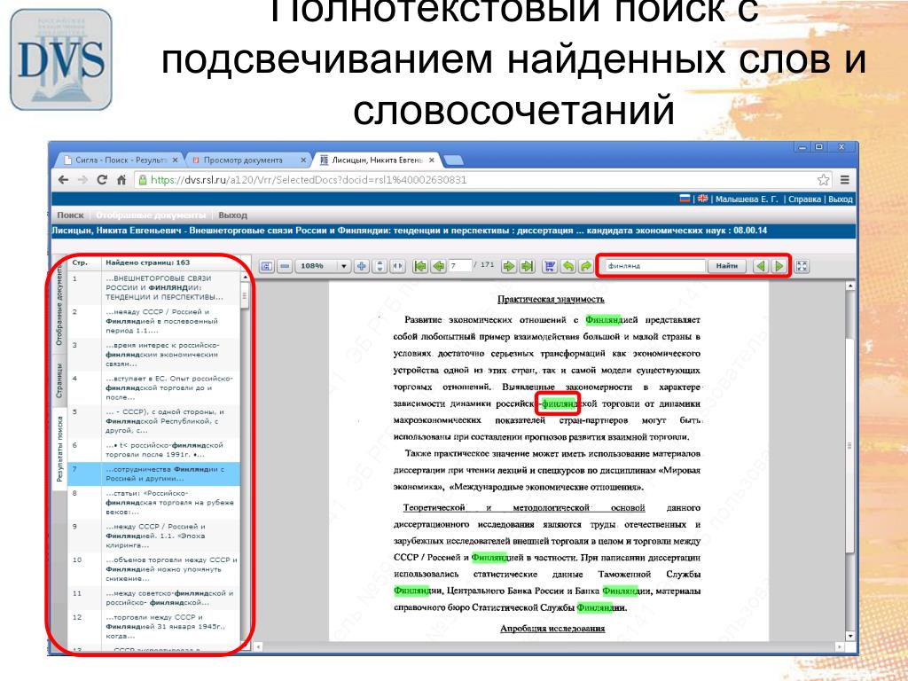Switch interface language to English flag
Image resolution: width=908 pixels, height=681 pixels.
coord(702,199)
